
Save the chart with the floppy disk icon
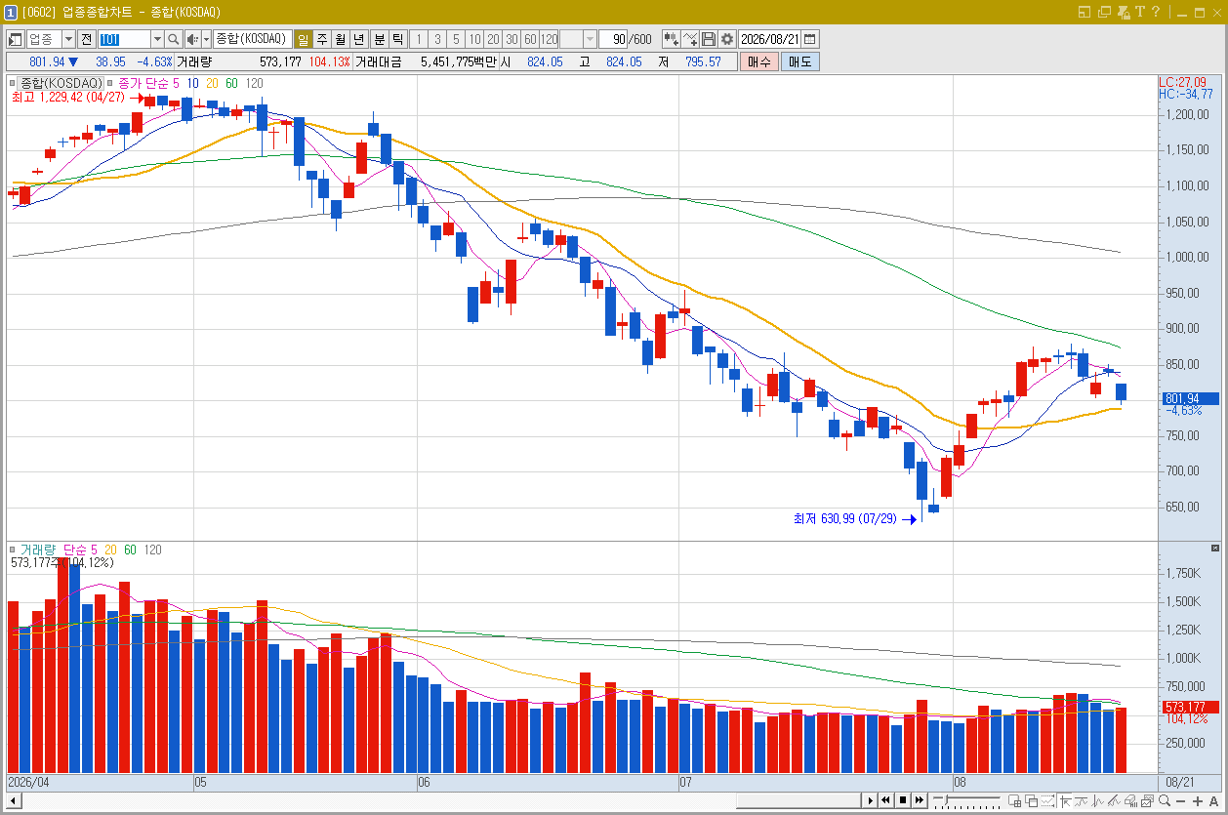[x=709, y=39]
